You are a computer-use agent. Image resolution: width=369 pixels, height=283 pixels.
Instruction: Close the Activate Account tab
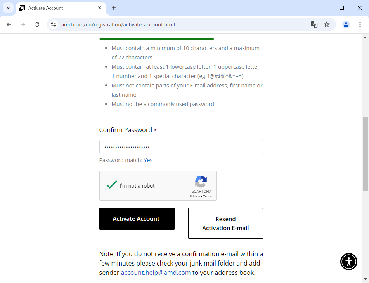click(x=100, y=8)
